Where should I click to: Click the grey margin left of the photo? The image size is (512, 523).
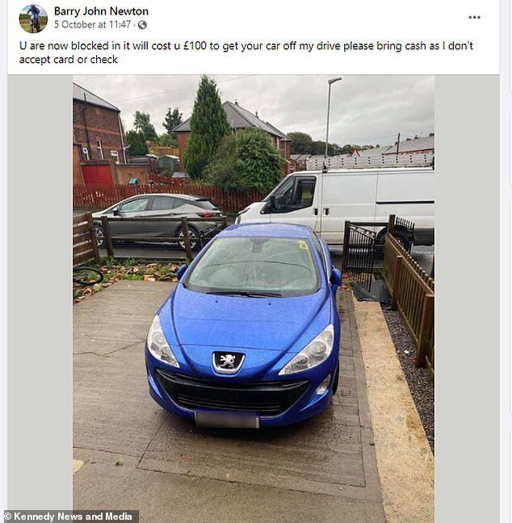pyautogui.click(x=40, y=294)
